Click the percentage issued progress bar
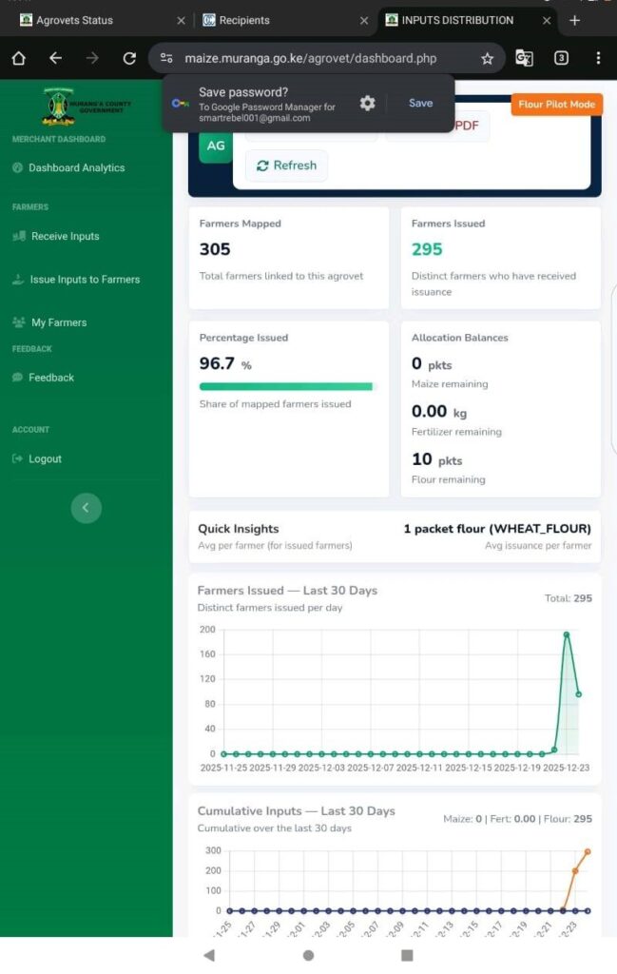Screen dimensions: 617x974 pos(287,386)
